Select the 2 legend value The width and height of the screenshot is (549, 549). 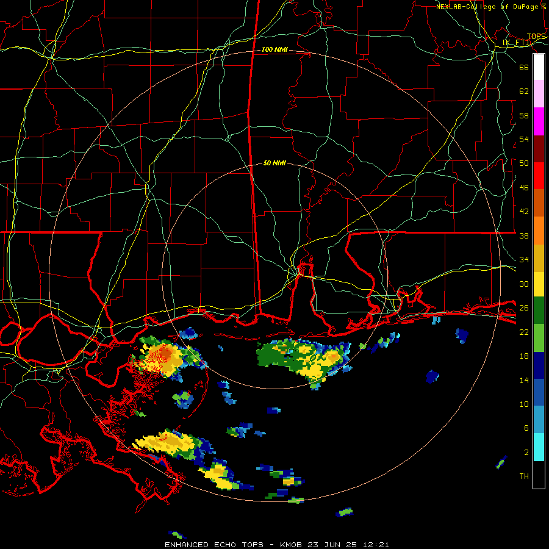click(526, 453)
